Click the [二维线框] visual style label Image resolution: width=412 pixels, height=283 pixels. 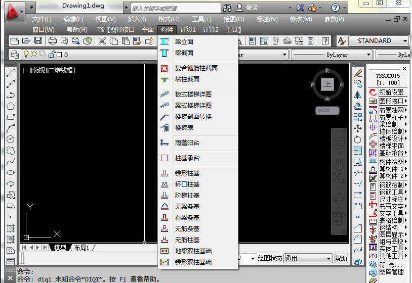(x=61, y=70)
